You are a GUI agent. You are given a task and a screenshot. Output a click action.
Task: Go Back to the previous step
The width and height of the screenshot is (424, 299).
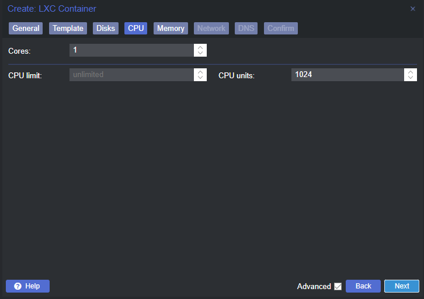pos(363,286)
